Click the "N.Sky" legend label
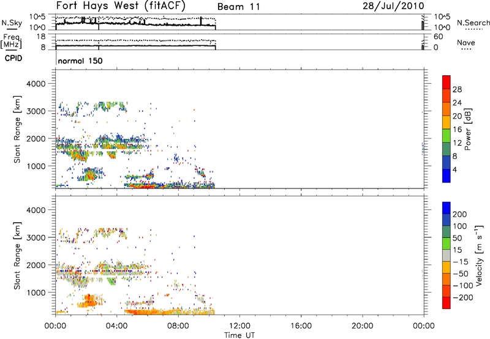 click(12, 23)
